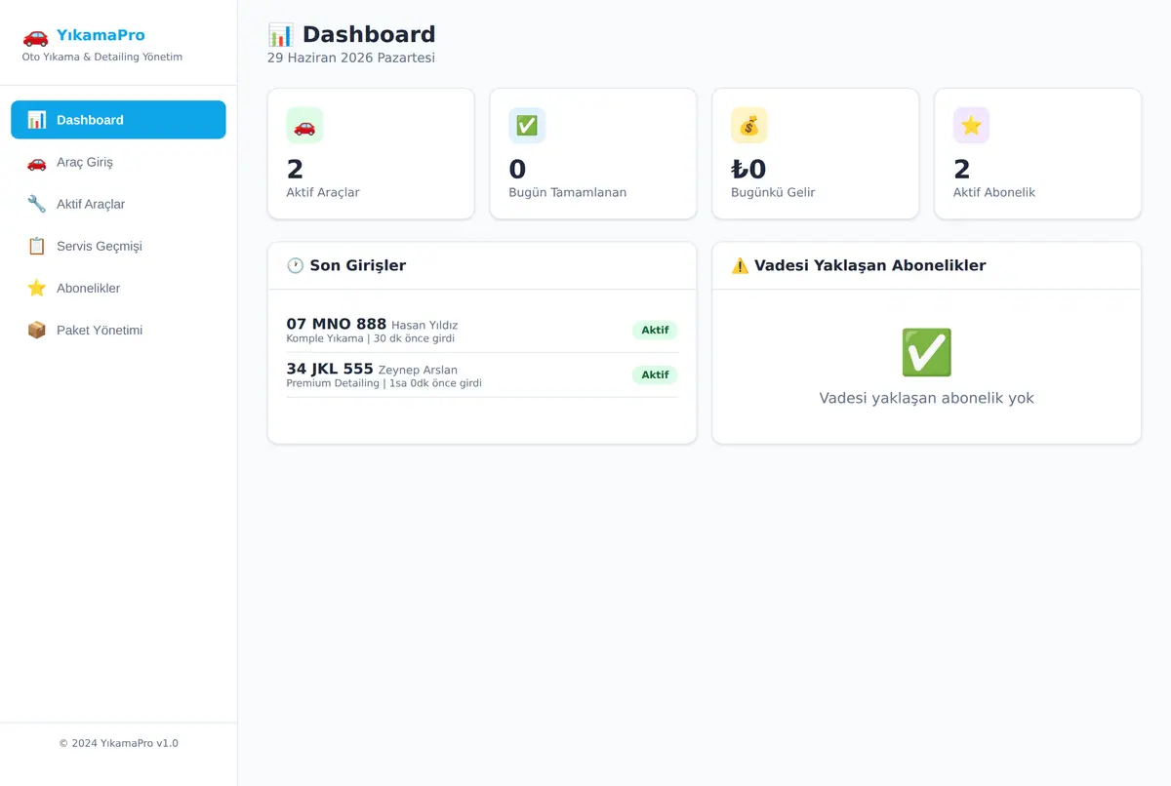The image size is (1171, 786).
Task: Click the car icon on Aktif Araçlar card
Action: 304,126
